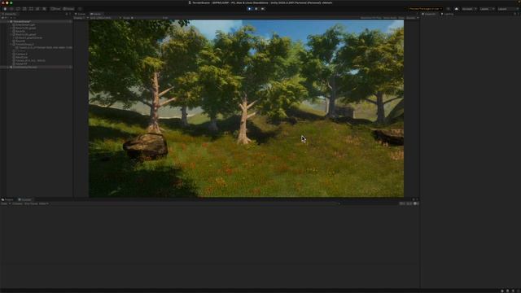Click the Play button
Image resolution: width=521 pixels, height=293 pixels.
click(x=250, y=9)
